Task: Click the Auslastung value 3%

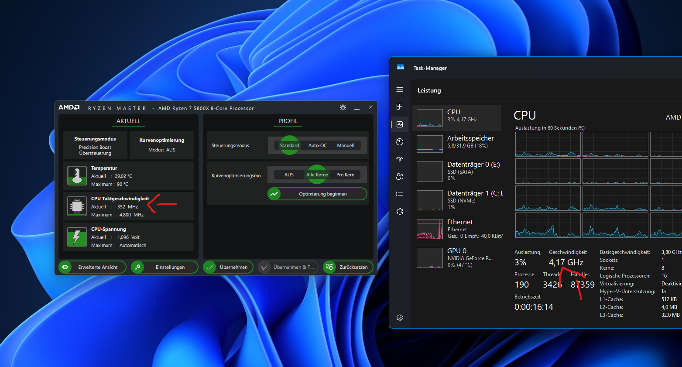Action: (x=520, y=262)
